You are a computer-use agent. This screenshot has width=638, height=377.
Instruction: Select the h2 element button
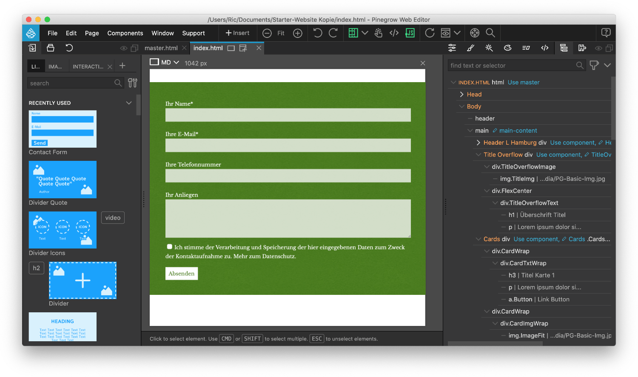click(x=37, y=268)
